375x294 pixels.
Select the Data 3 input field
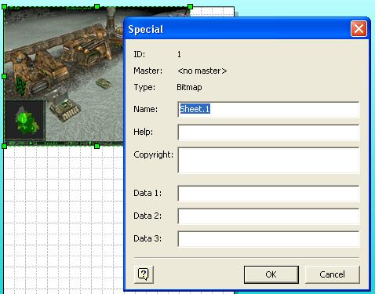tap(268, 239)
